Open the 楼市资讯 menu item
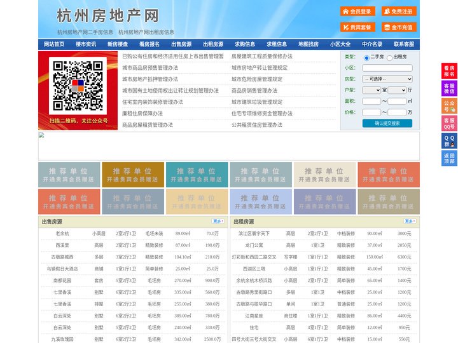 86,44
